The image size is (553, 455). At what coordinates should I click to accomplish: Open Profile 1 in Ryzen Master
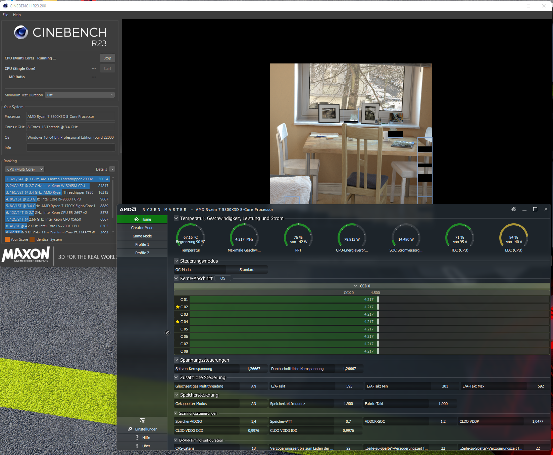click(x=142, y=244)
